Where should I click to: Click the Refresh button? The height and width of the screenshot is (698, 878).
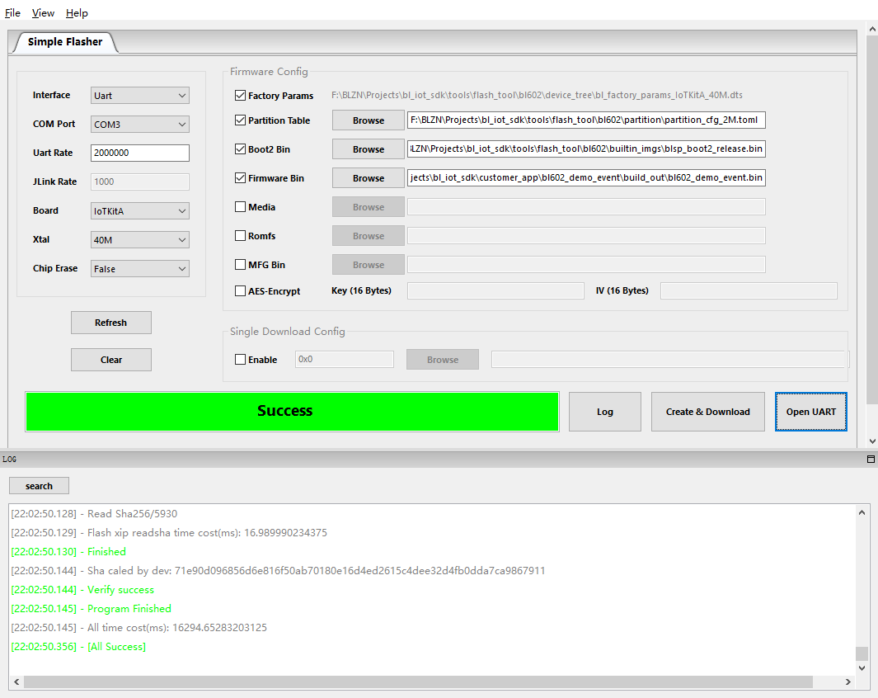pyautogui.click(x=110, y=323)
